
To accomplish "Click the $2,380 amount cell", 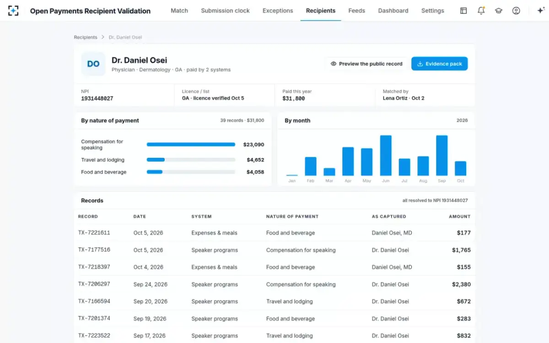I will (461, 284).
